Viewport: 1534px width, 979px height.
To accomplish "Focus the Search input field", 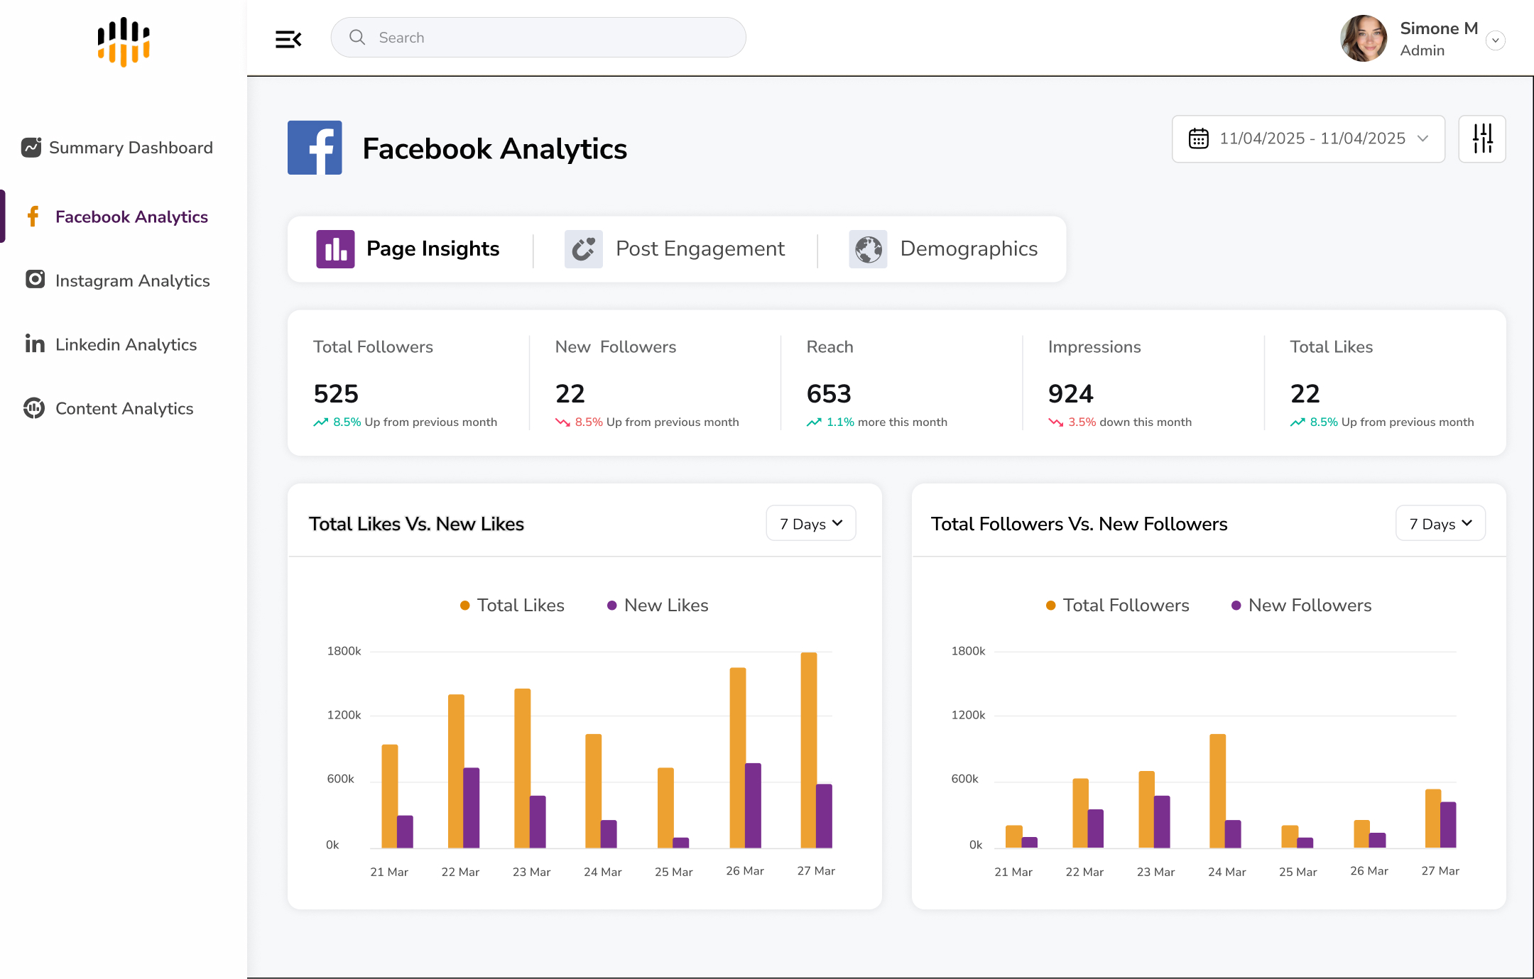I will pos(538,37).
